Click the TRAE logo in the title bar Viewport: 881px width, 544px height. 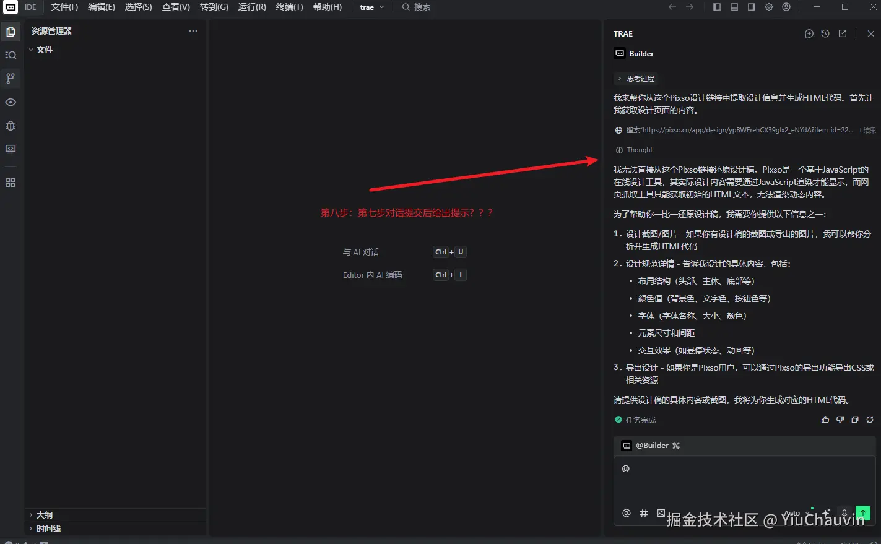click(11, 7)
